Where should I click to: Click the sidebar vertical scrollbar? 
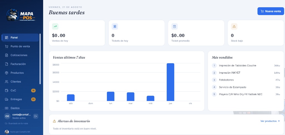coord(40,59)
